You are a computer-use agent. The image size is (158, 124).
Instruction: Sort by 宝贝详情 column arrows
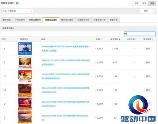point(152,39)
